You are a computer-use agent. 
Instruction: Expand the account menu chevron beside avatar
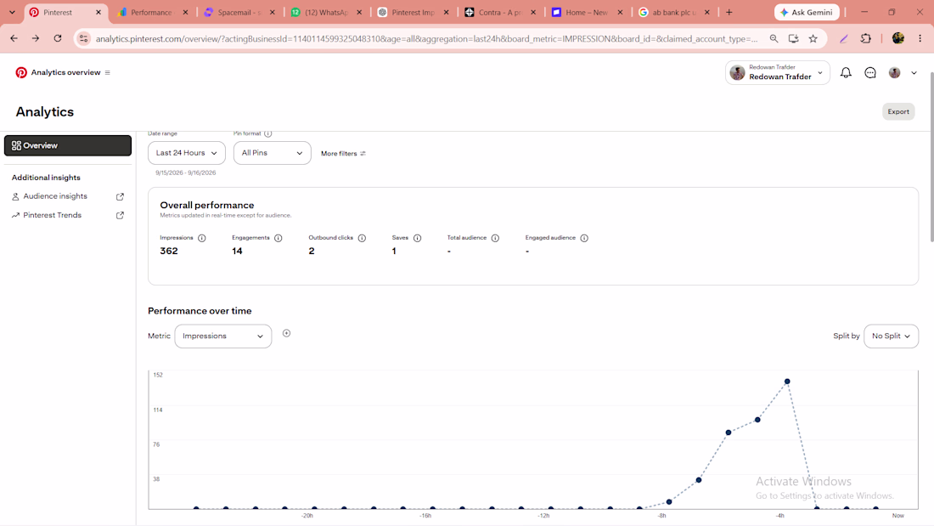(914, 73)
